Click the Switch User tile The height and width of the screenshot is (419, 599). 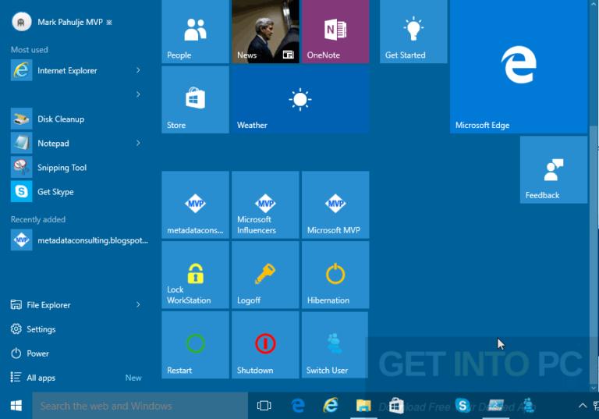click(x=335, y=345)
